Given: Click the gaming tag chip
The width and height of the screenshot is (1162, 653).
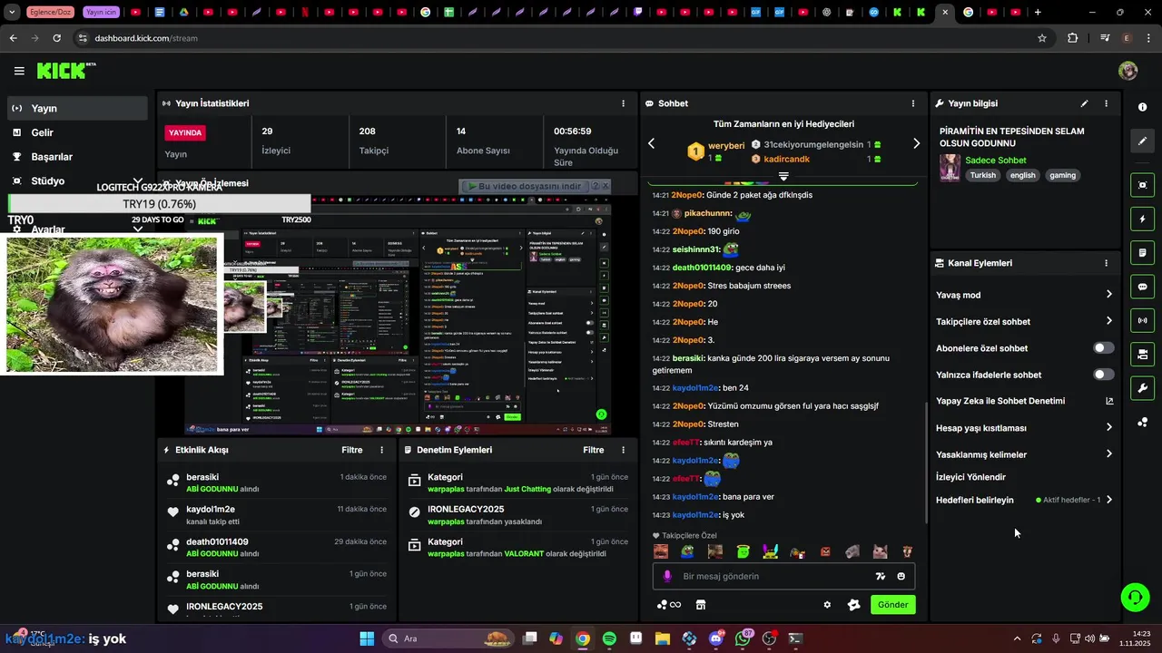Looking at the screenshot, I should click(x=1062, y=175).
